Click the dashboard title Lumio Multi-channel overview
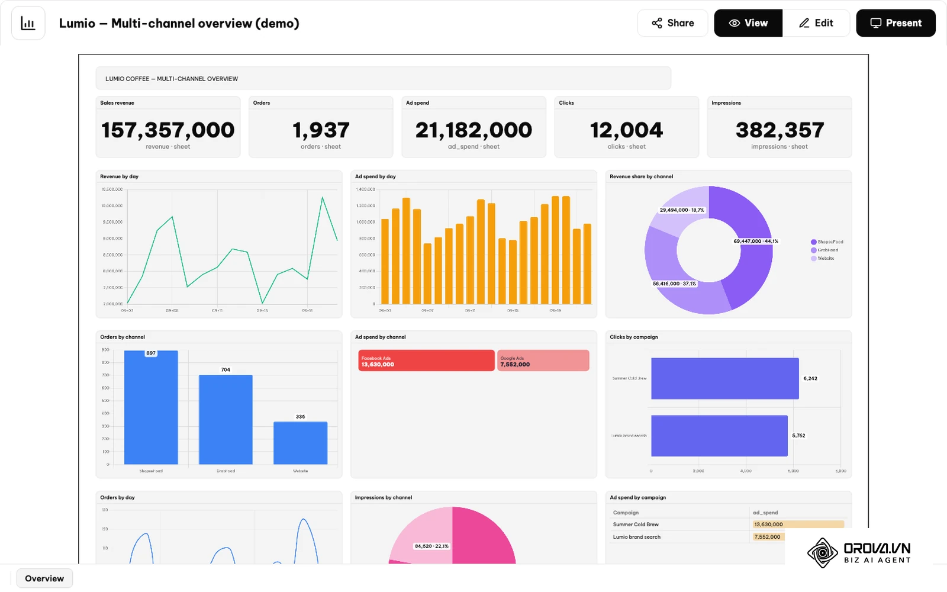The image size is (947, 592). (179, 23)
